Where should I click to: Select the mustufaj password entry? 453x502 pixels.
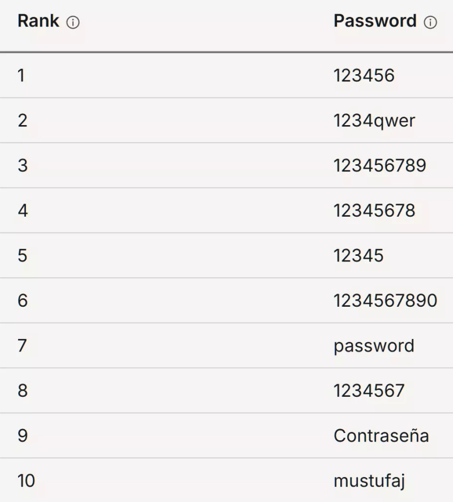(x=369, y=481)
